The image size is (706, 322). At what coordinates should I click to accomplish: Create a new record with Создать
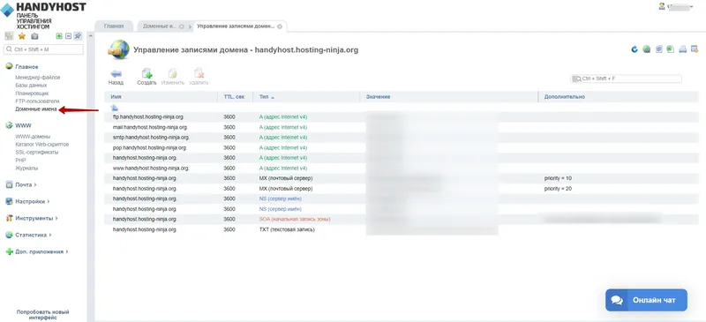tap(146, 77)
